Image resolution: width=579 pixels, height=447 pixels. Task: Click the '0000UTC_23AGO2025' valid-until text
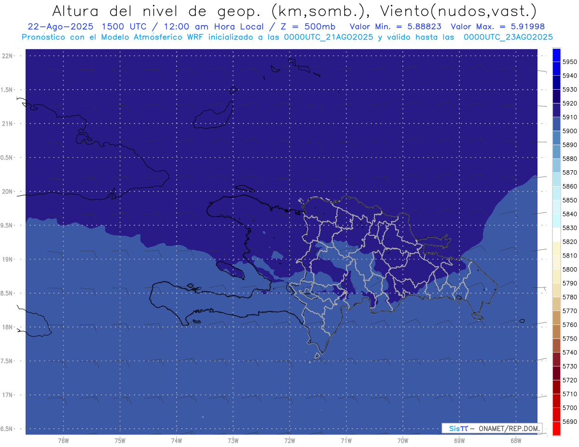(508, 37)
